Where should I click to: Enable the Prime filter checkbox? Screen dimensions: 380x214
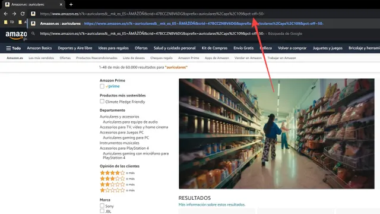coord(102,86)
